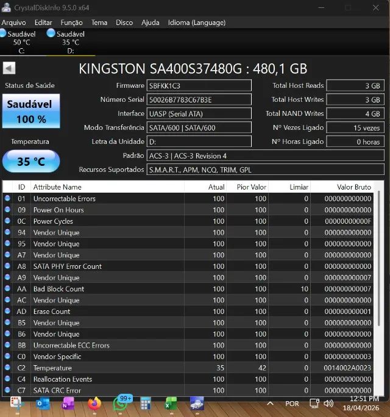
Task: Click status dot of Temperature attribute row
Action: pos(7,367)
